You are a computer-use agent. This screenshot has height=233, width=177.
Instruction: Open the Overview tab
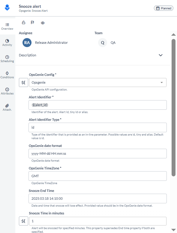(7, 26)
